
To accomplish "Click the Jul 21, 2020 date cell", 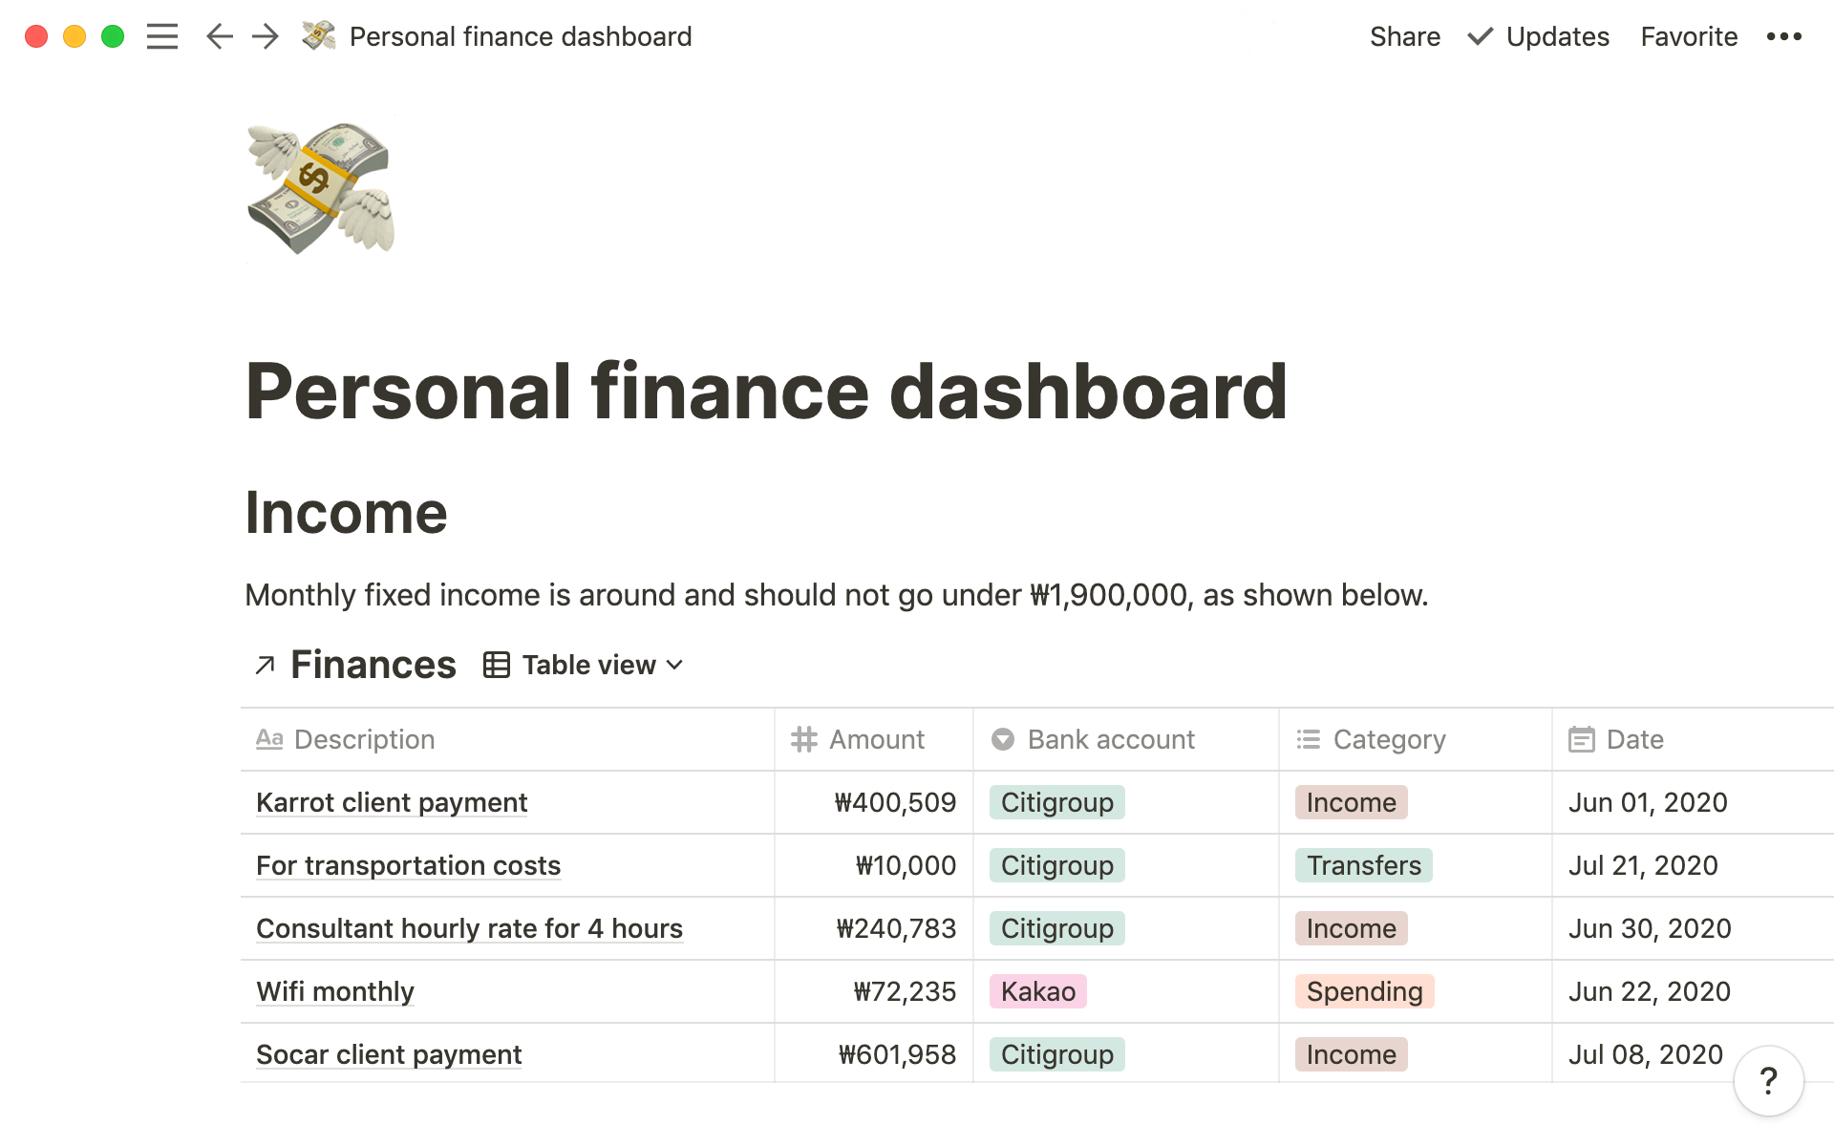I will [x=1643, y=865].
